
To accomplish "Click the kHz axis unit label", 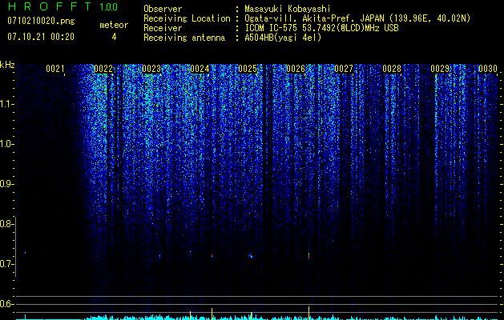I will pos(7,65).
